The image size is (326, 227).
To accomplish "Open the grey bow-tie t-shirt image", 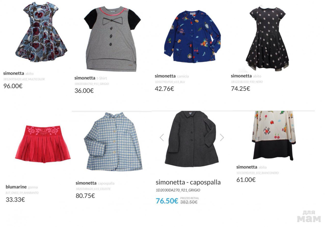I will tap(112, 38).
